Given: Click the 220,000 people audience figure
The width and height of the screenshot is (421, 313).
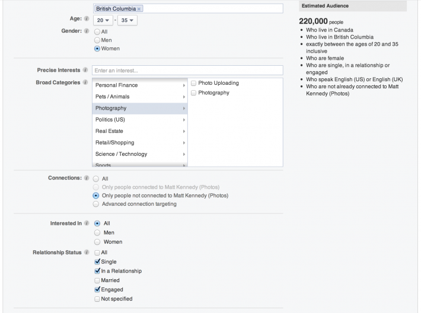Looking at the screenshot, I should [x=321, y=21].
